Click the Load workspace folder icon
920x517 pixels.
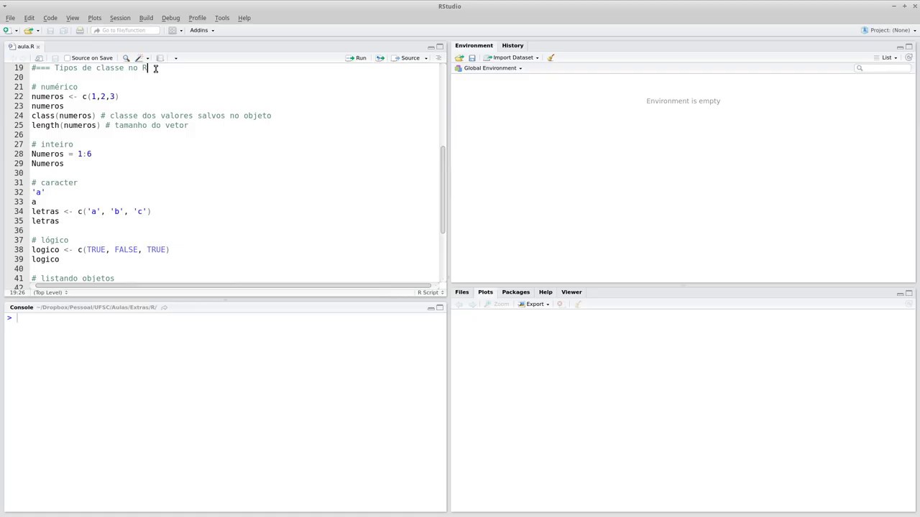coord(459,58)
